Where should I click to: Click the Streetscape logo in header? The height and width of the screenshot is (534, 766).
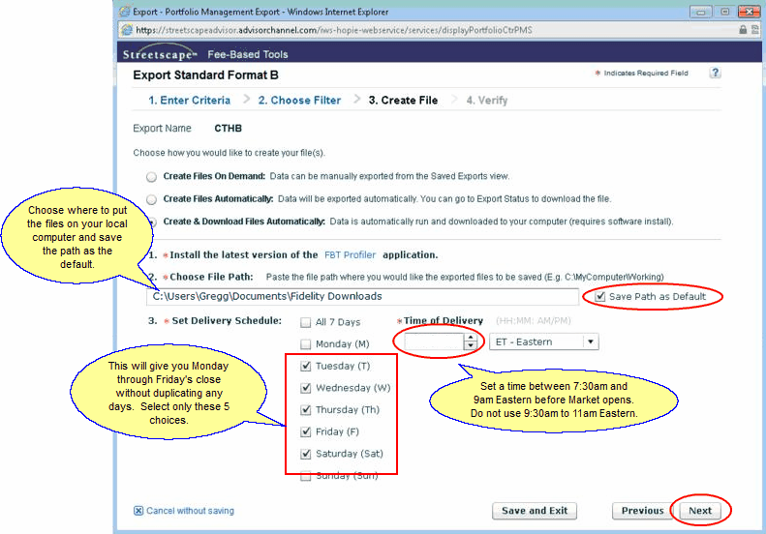160,54
